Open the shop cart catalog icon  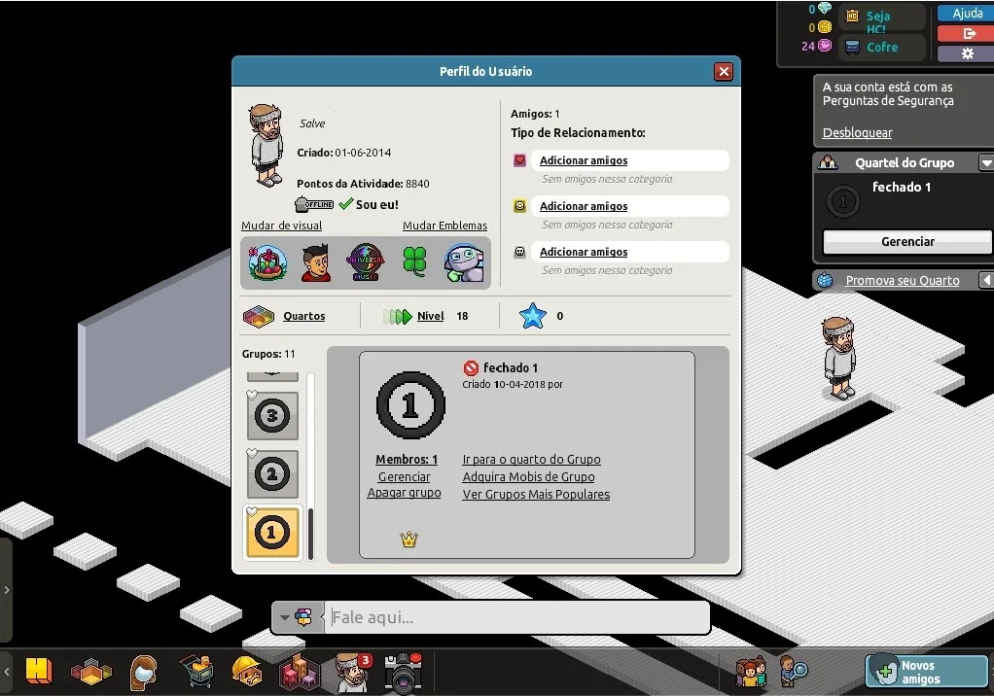coord(197,672)
